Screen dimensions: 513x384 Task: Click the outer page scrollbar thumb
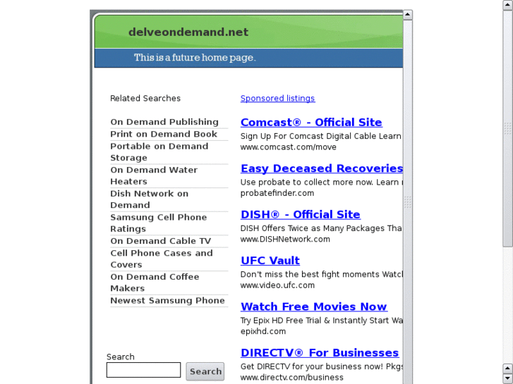[x=508, y=128]
